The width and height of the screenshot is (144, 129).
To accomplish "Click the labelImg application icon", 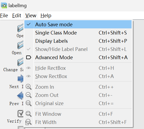I will tap(4, 6).
